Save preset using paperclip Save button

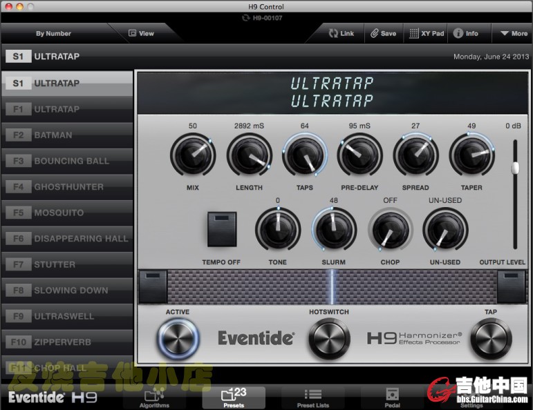tap(384, 33)
